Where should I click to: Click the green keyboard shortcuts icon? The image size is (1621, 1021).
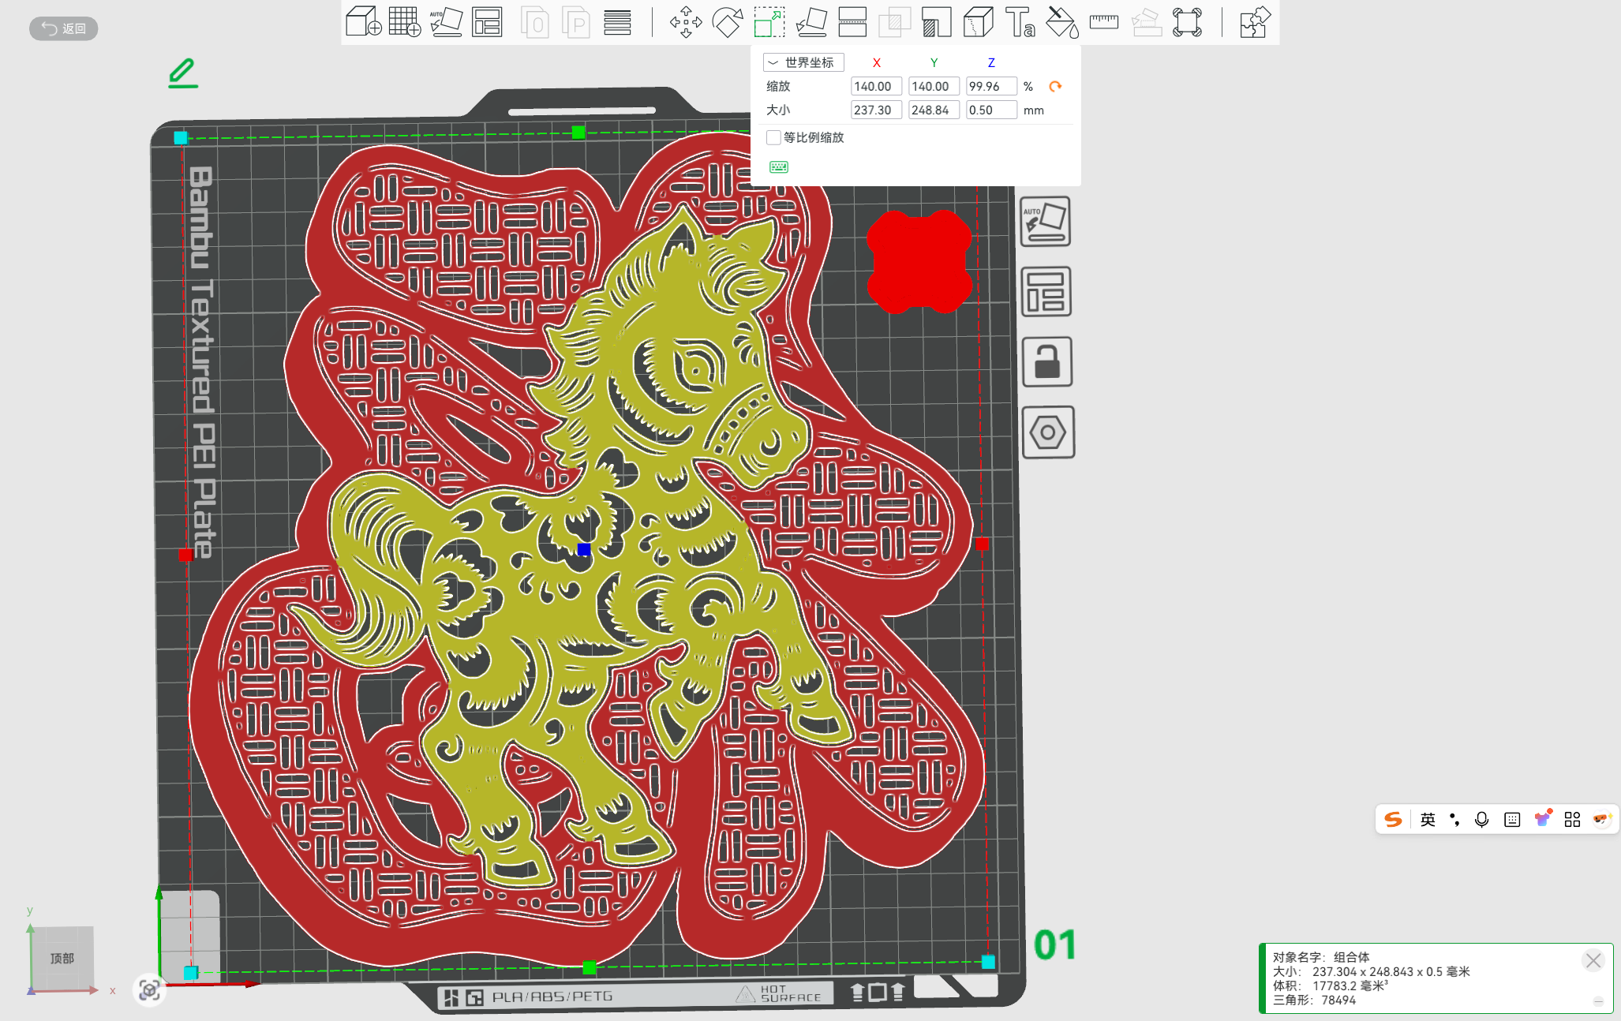779,166
